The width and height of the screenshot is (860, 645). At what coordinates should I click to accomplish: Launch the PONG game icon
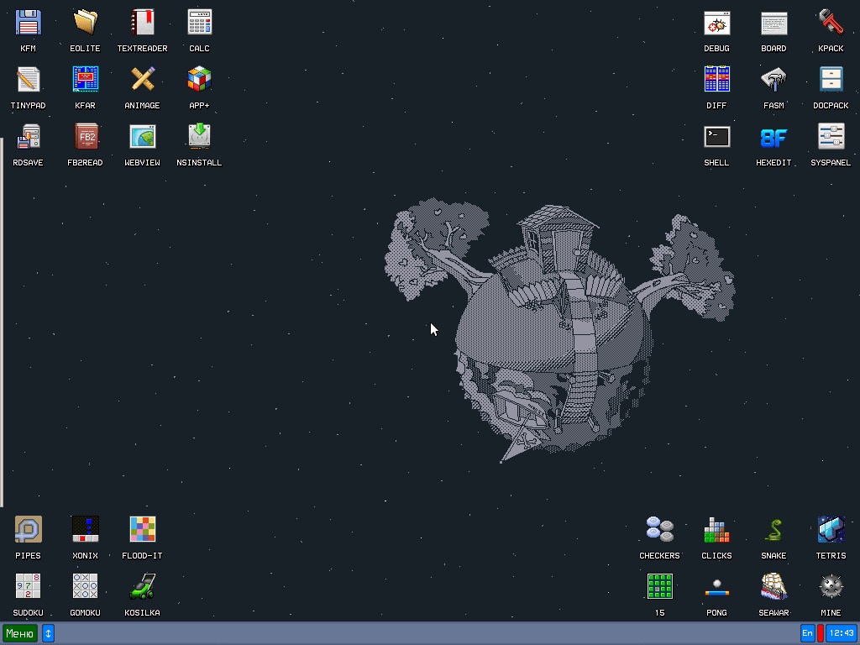click(x=717, y=587)
